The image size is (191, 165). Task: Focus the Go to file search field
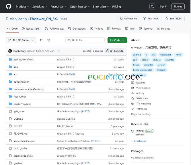coord(85,40)
